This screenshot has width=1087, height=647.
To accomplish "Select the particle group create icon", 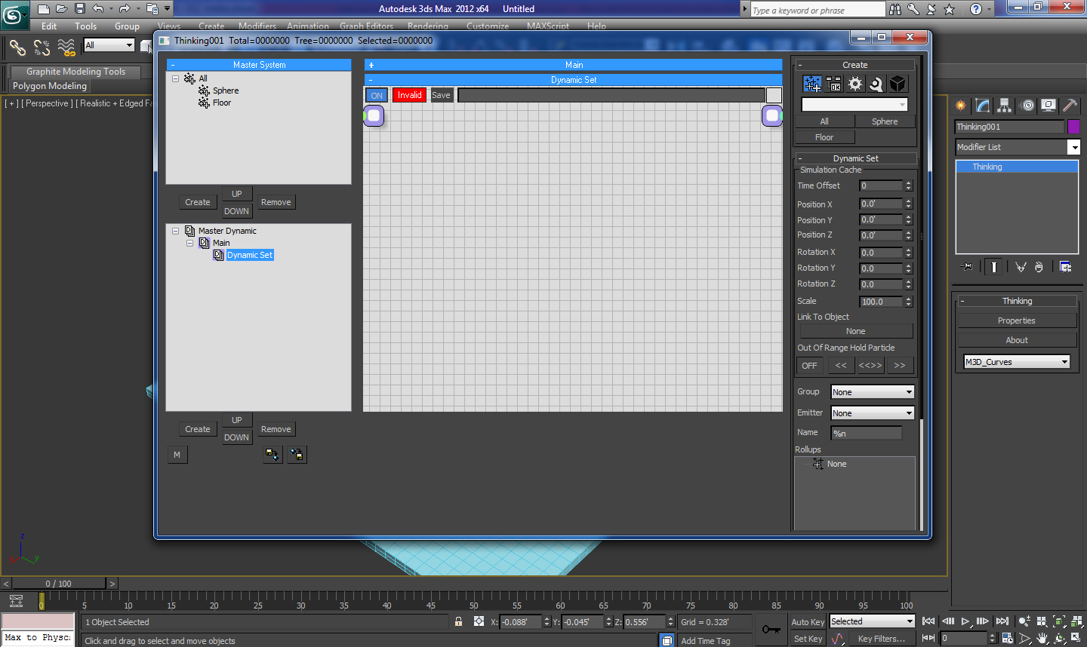I will pos(812,84).
